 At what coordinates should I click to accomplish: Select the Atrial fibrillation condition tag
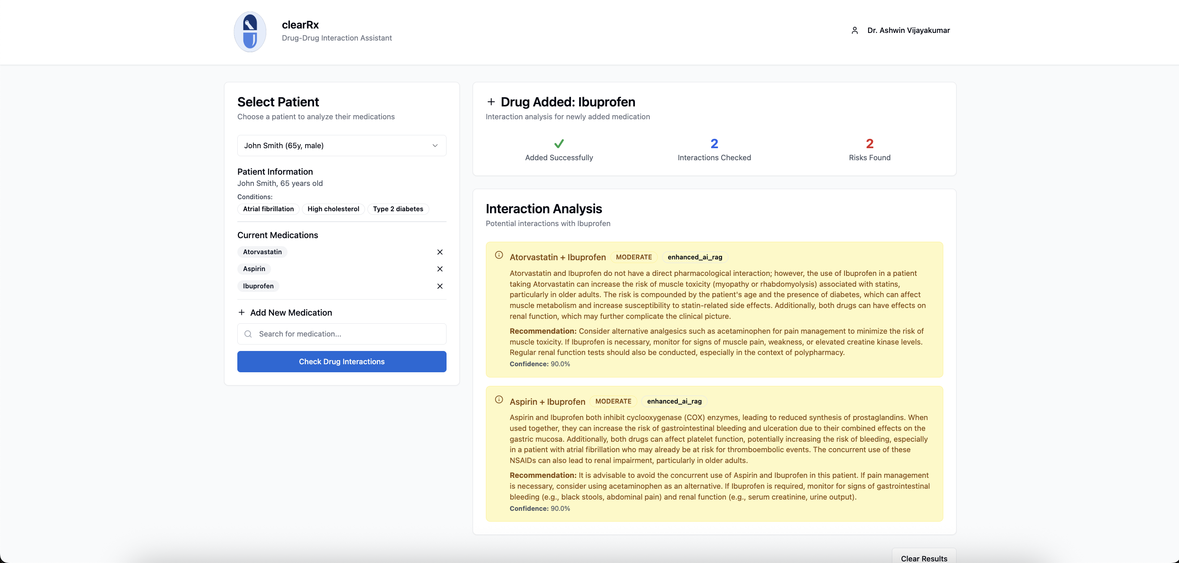tap(268, 209)
